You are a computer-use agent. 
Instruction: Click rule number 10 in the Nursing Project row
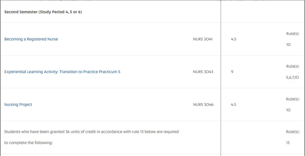[x=288, y=110]
